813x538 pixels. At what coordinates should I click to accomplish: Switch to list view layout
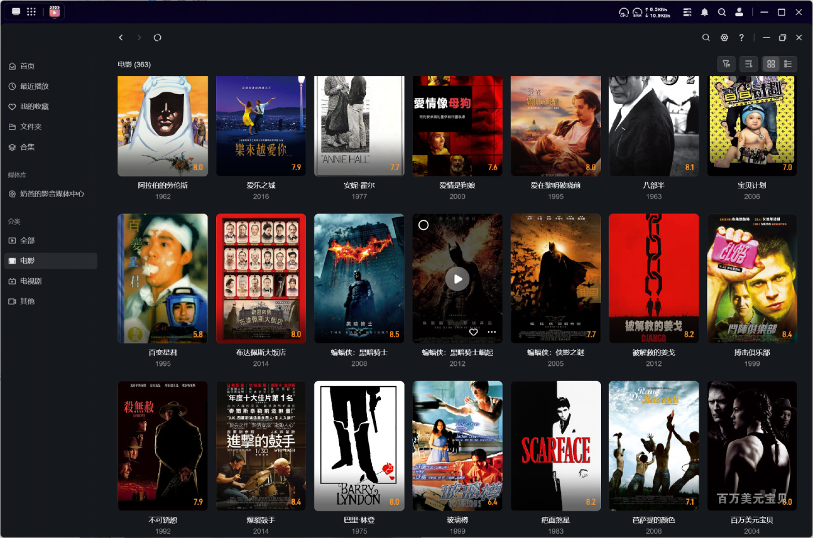pyautogui.click(x=788, y=64)
